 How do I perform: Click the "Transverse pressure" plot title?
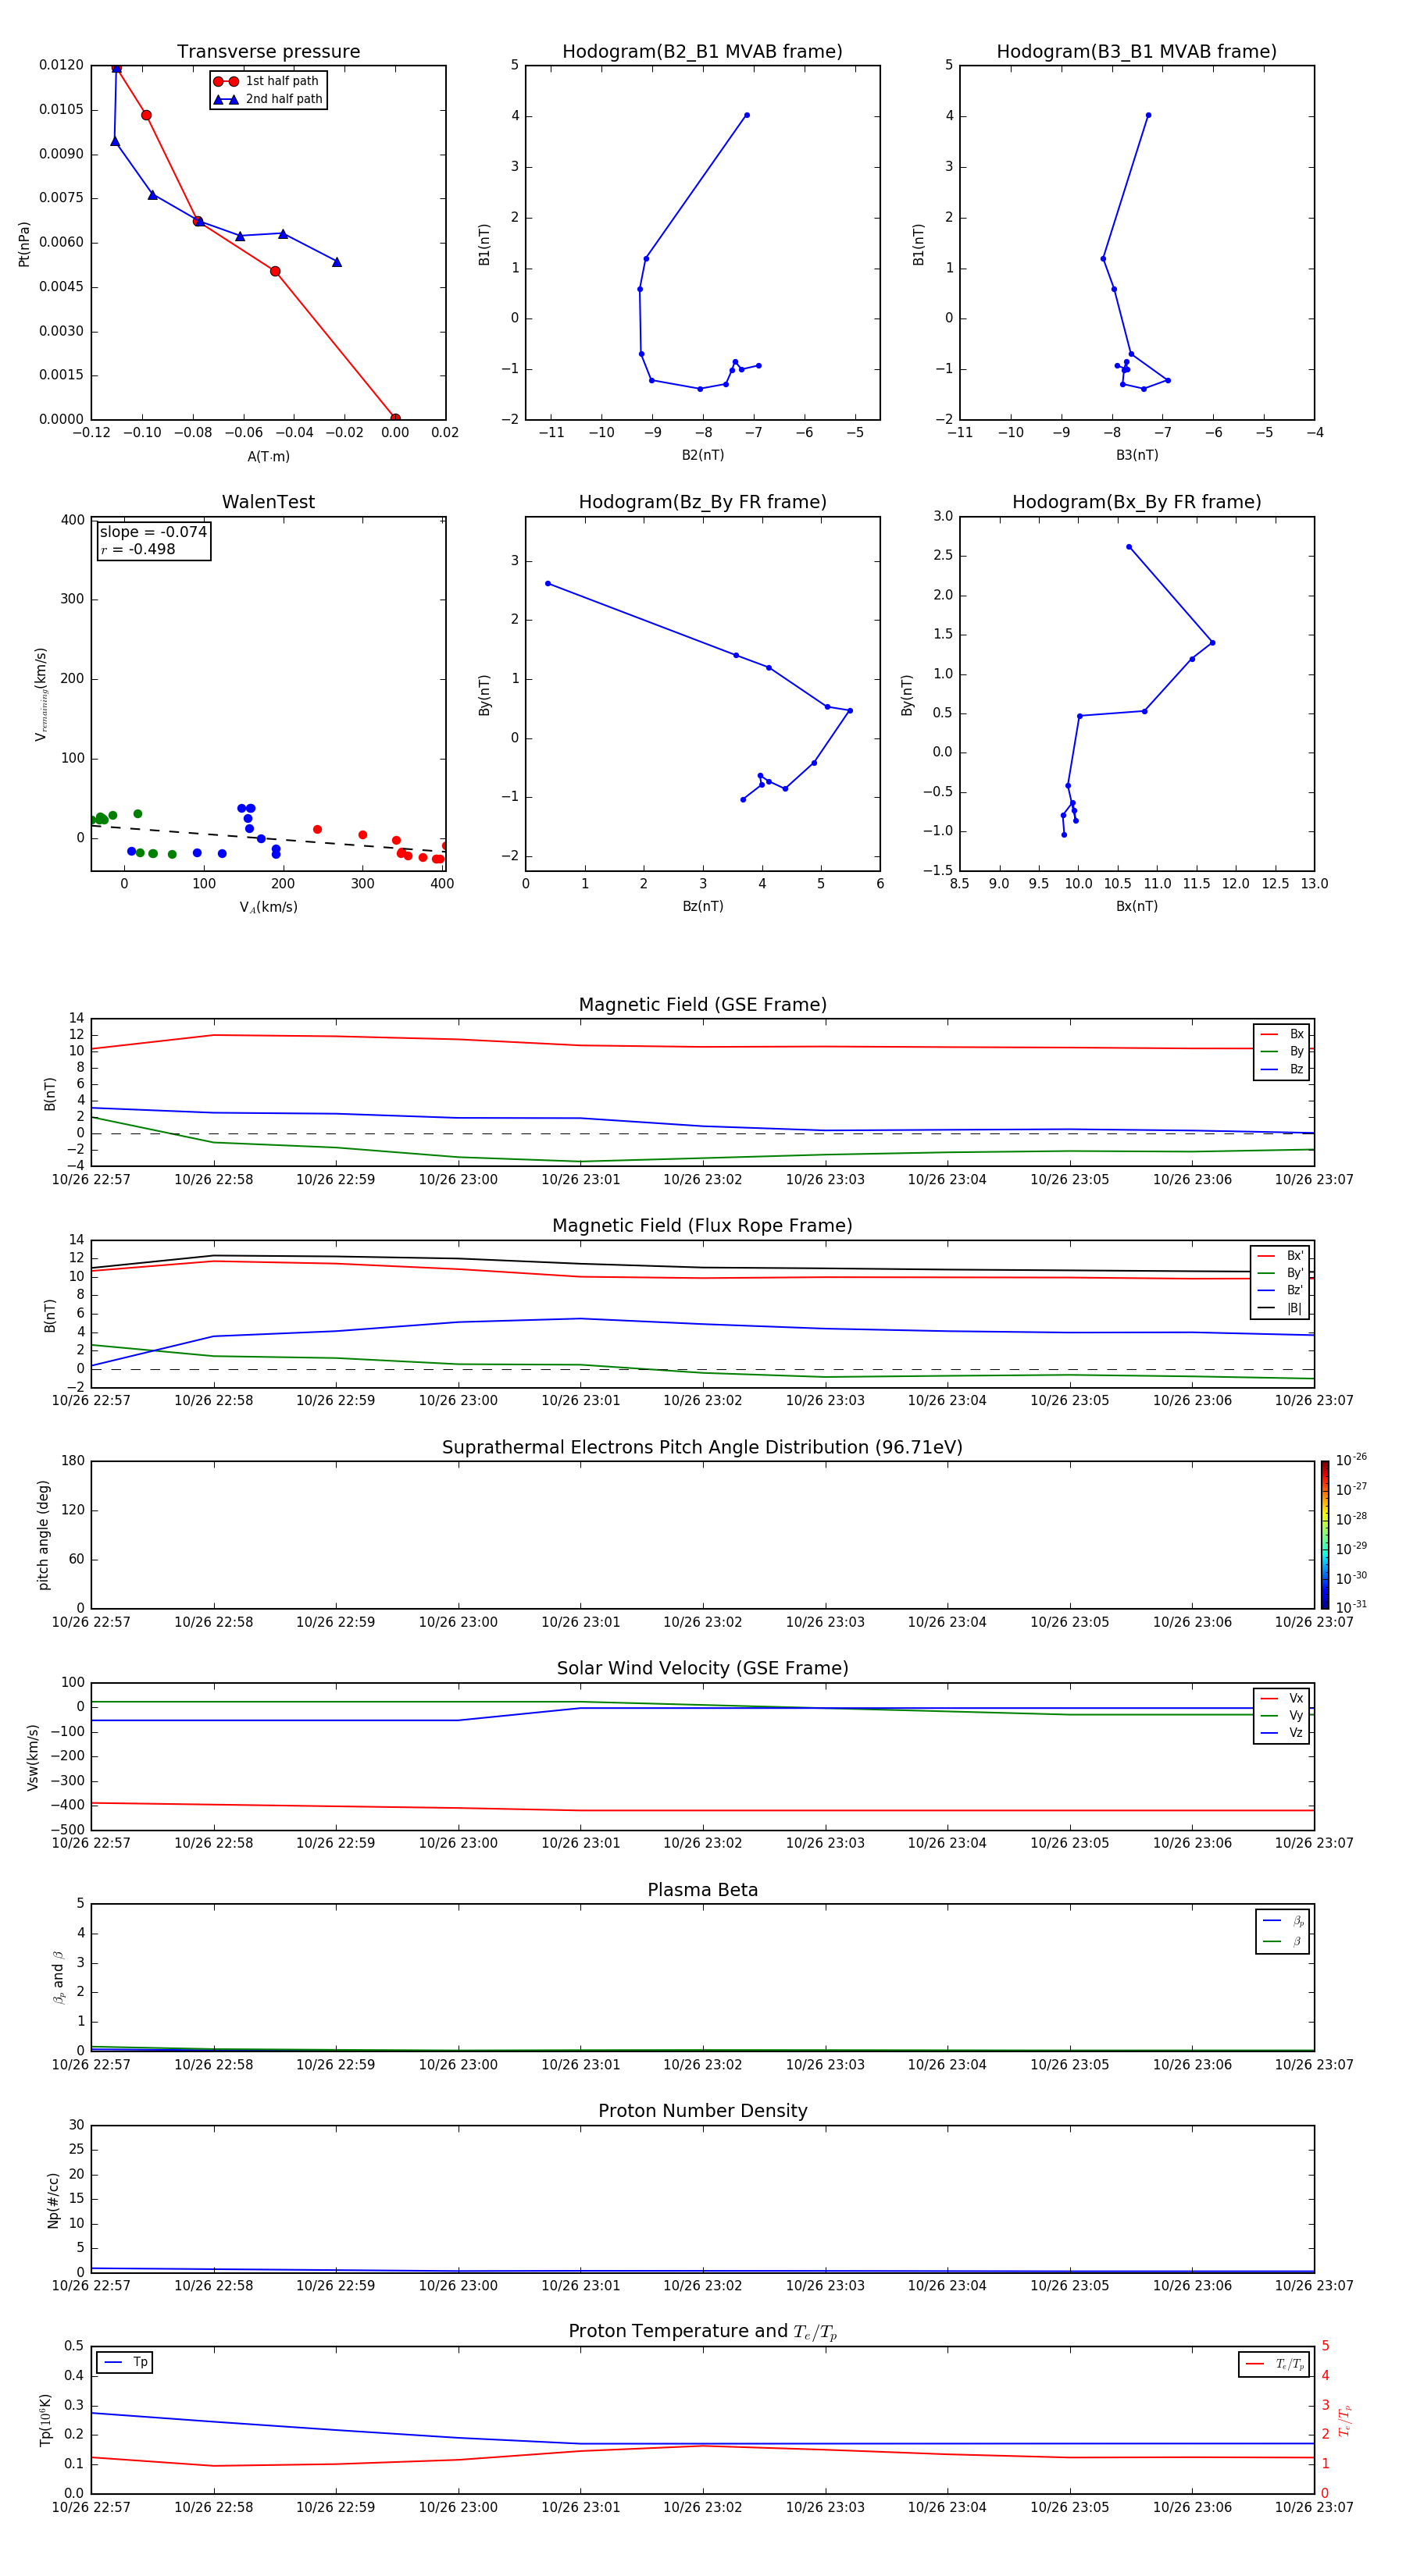pos(268,52)
